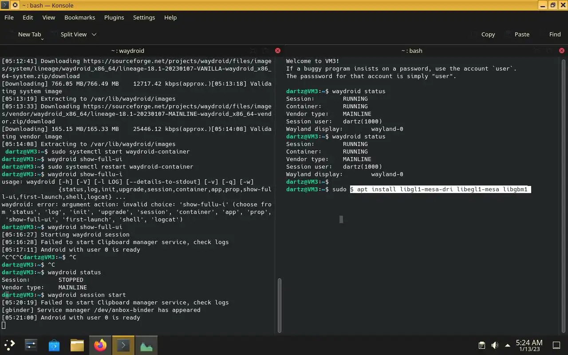The image size is (568, 355).
Task: Select the '~ : waydroid' pane header
Action: point(128,51)
